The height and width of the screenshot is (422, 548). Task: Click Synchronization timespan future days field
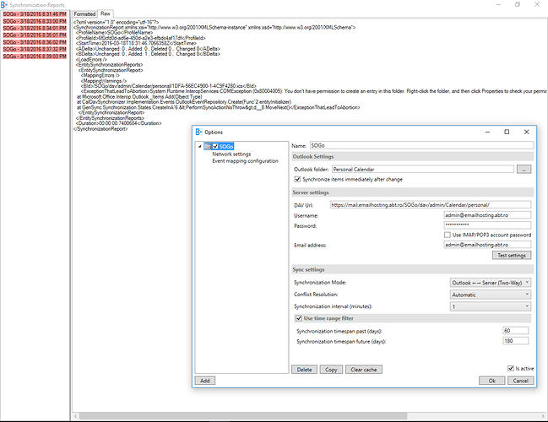tap(516, 341)
